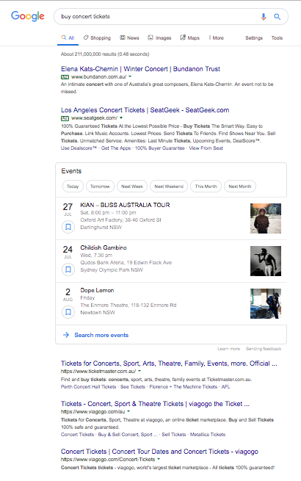This screenshot has height=481, width=301.
Task: Click 'Search more events' link
Action: [101, 335]
